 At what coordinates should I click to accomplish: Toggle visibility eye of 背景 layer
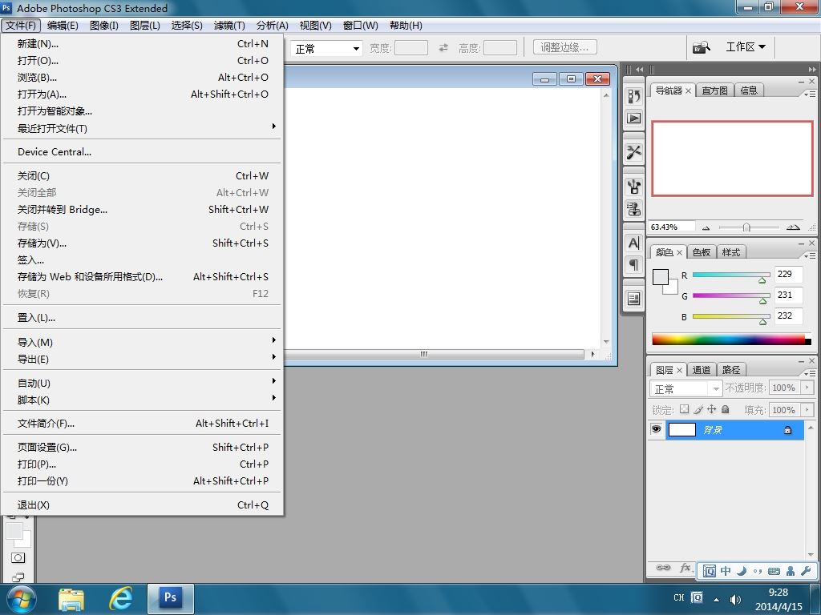pyautogui.click(x=656, y=429)
